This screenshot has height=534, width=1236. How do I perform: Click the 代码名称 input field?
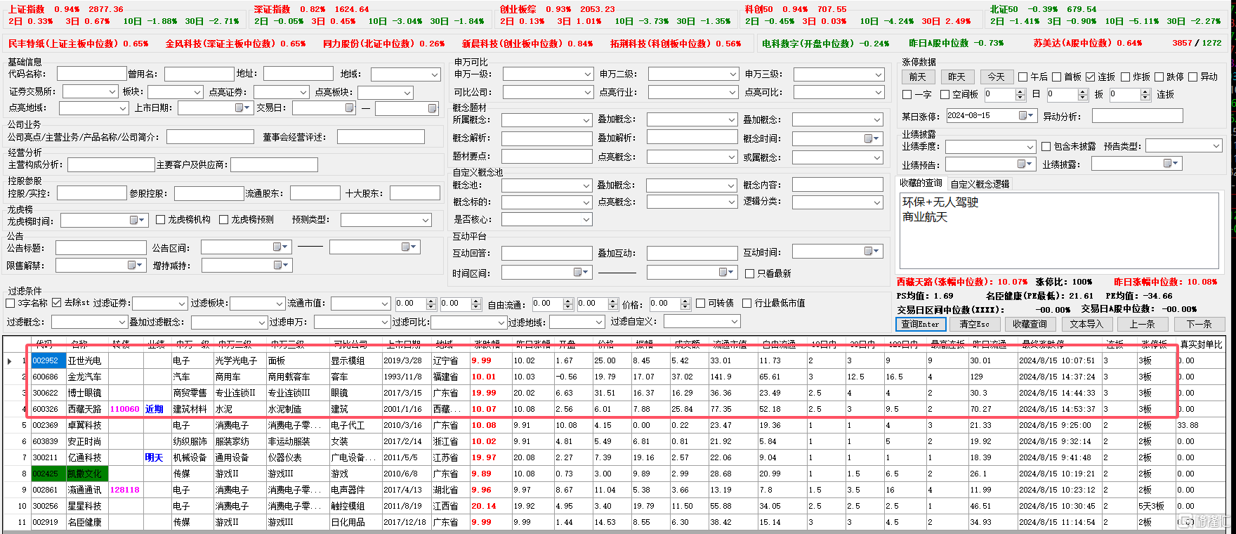tap(91, 73)
